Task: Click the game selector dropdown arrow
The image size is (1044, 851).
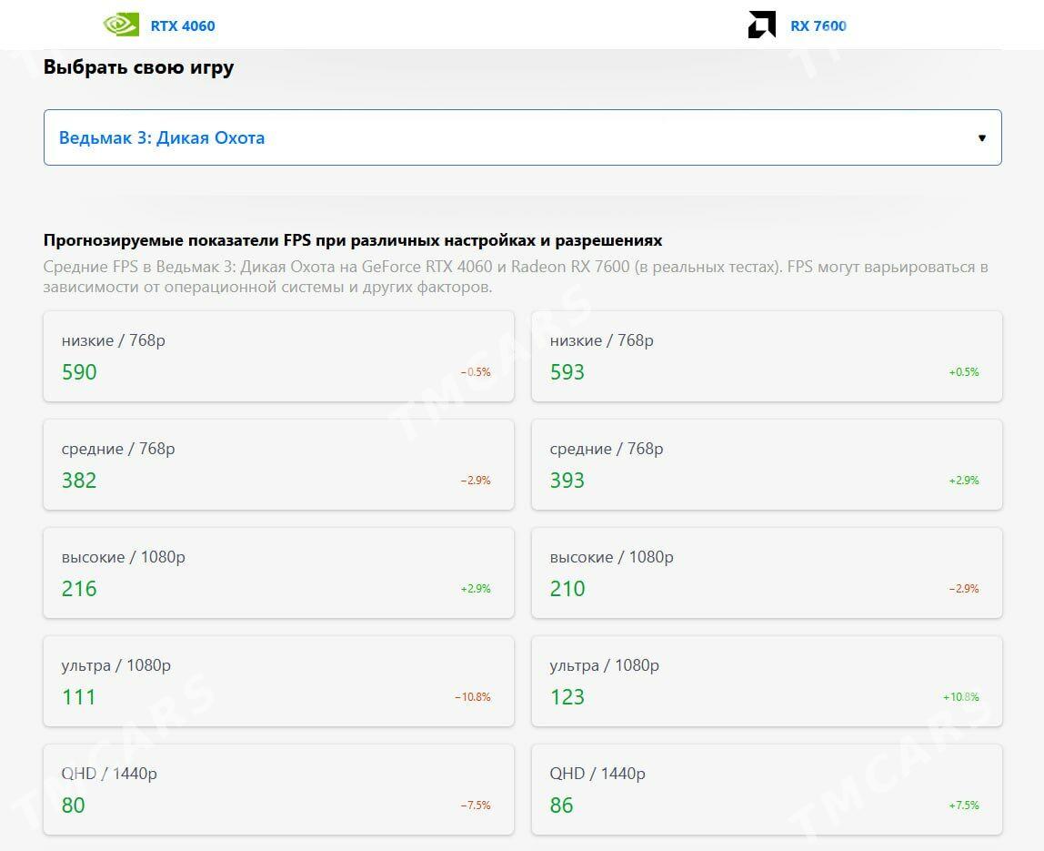Action: [x=982, y=138]
